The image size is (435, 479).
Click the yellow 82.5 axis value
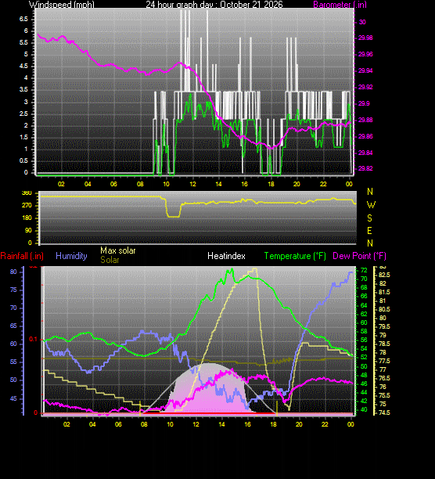point(384,275)
